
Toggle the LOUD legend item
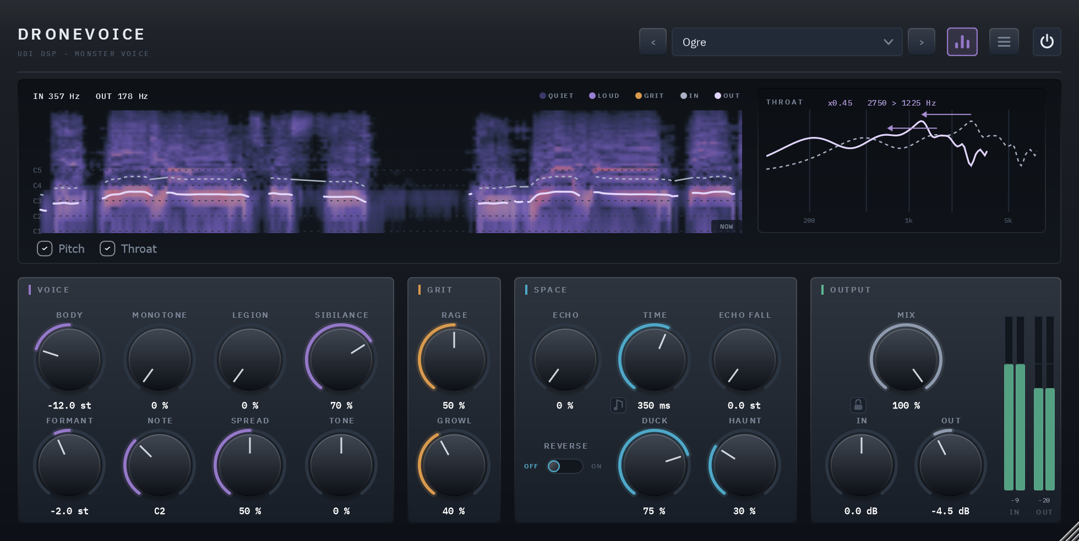click(604, 96)
